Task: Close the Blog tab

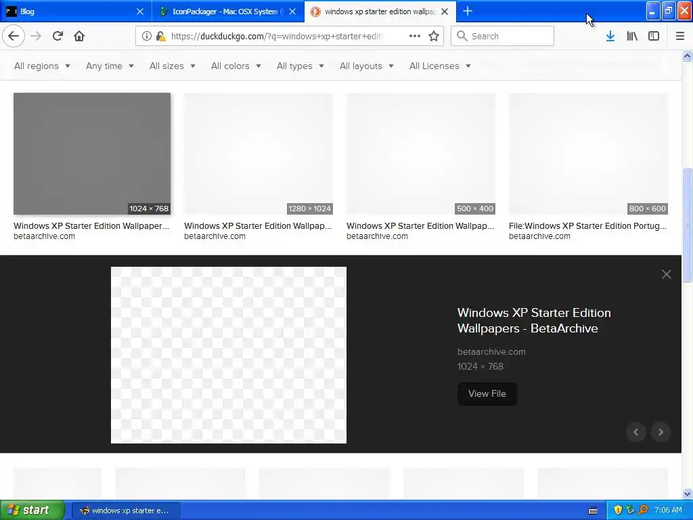Action: click(x=139, y=12)
